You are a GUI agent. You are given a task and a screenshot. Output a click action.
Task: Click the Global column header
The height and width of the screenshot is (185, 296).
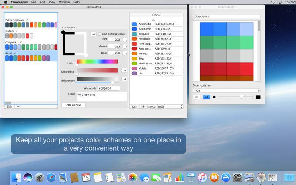(156, 15)
